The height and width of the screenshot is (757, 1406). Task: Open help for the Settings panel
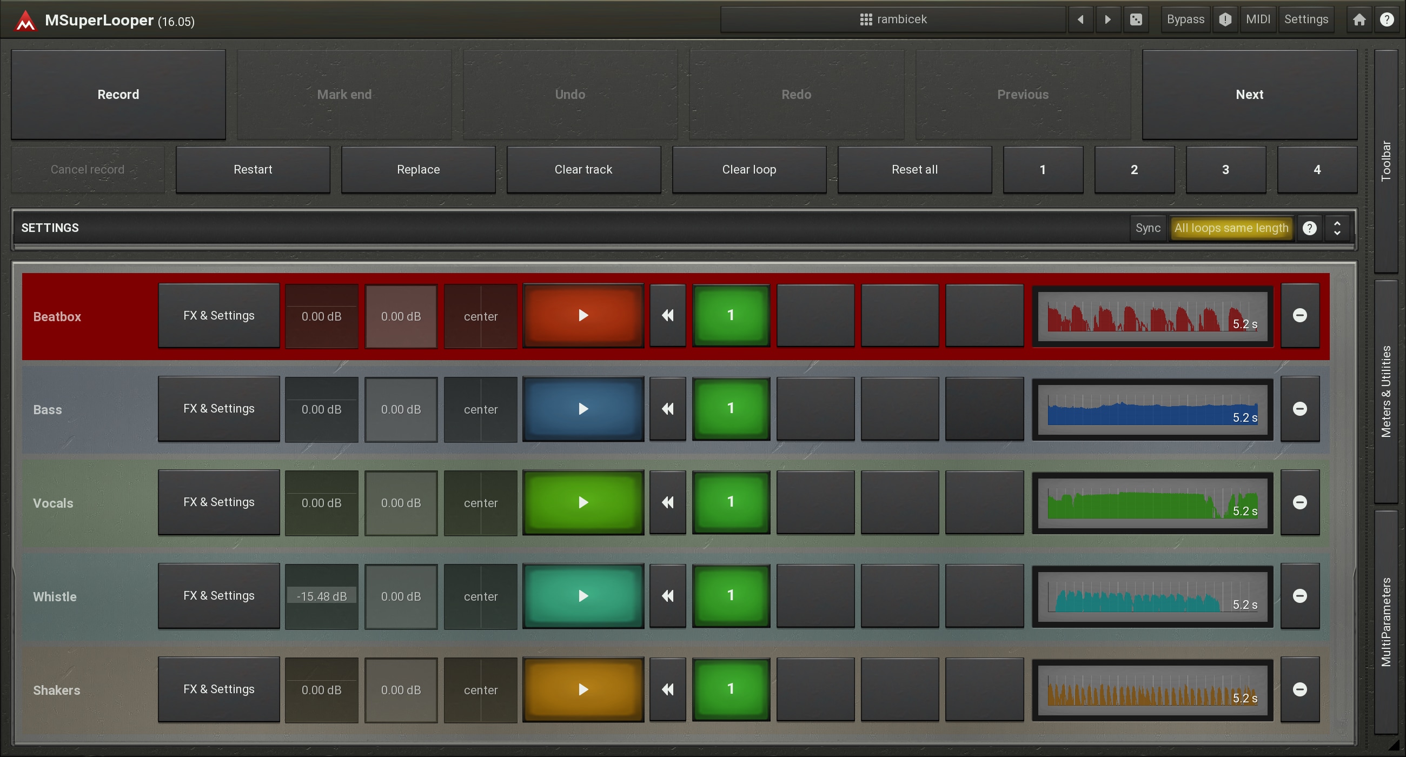pos(1309,228)
